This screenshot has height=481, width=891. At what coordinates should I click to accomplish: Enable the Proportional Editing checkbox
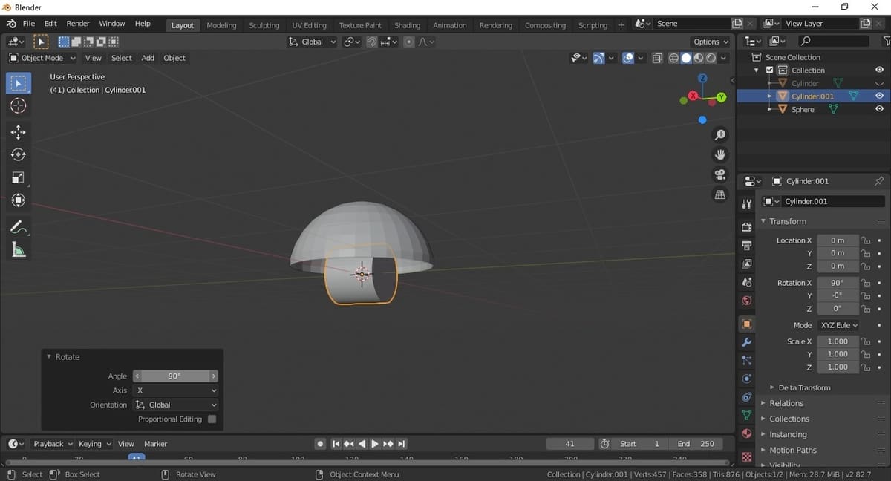coord(212,419)
